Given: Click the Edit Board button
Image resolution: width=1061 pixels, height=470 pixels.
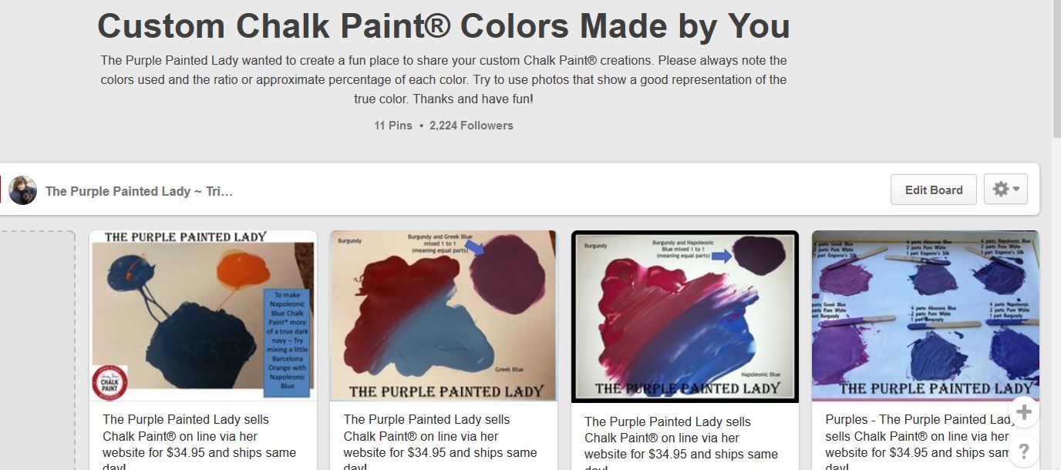Looking at the screenshot, I should coord(934,190).
